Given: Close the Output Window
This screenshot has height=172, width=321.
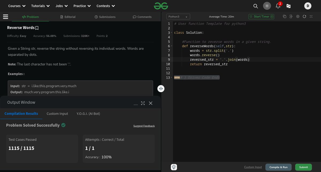Looking at the screenshot, I should coord(151,103).
